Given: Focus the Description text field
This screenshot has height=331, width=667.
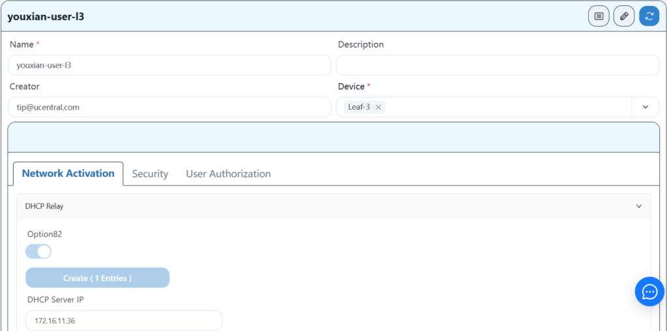Looking at the screenshot, I should 497,65.
